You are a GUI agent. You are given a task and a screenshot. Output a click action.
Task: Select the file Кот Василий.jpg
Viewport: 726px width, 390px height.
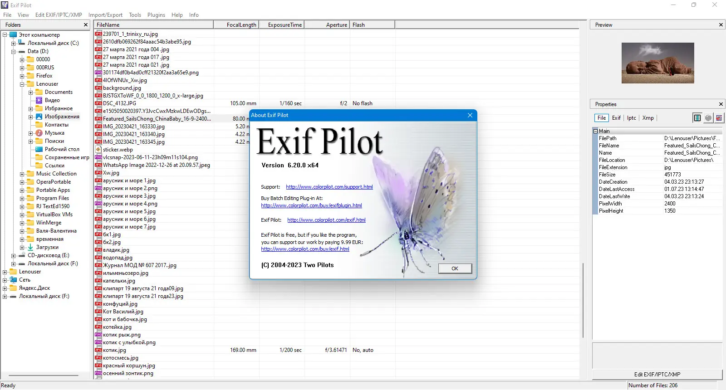tap(123, 312)
